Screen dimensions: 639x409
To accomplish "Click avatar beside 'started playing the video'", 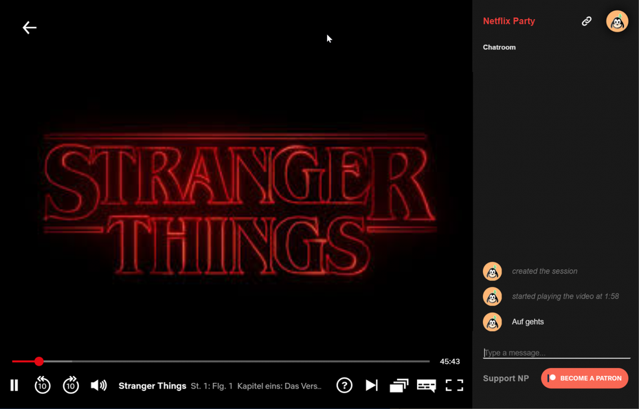I will tap(492, 297).
